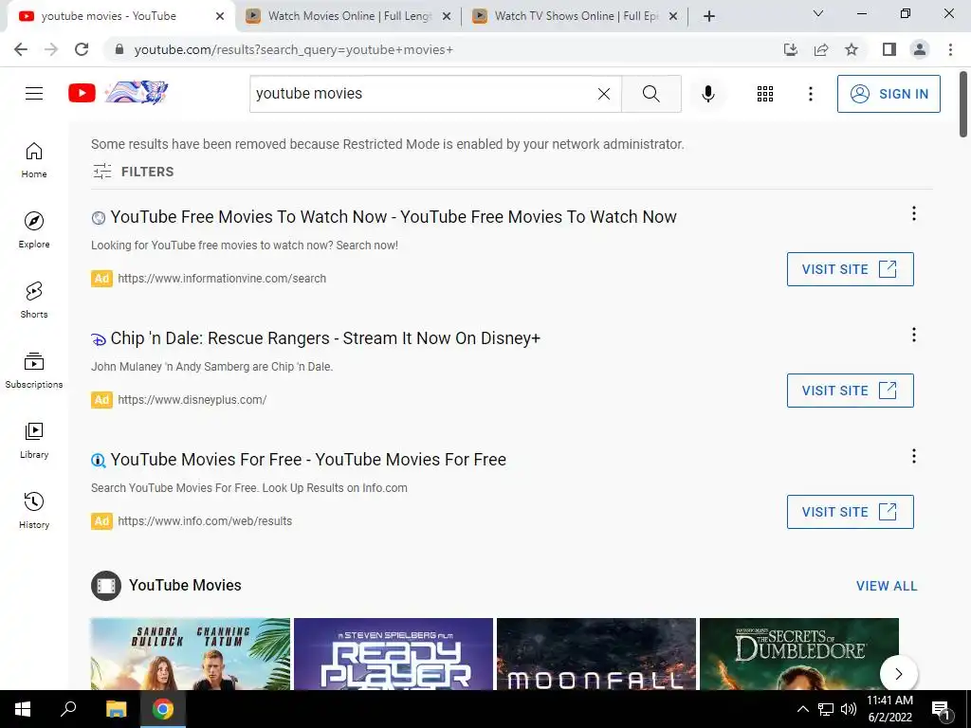Click the YouTube Movies section title
The width and height of the screenshot is (971, 728).
185,585
